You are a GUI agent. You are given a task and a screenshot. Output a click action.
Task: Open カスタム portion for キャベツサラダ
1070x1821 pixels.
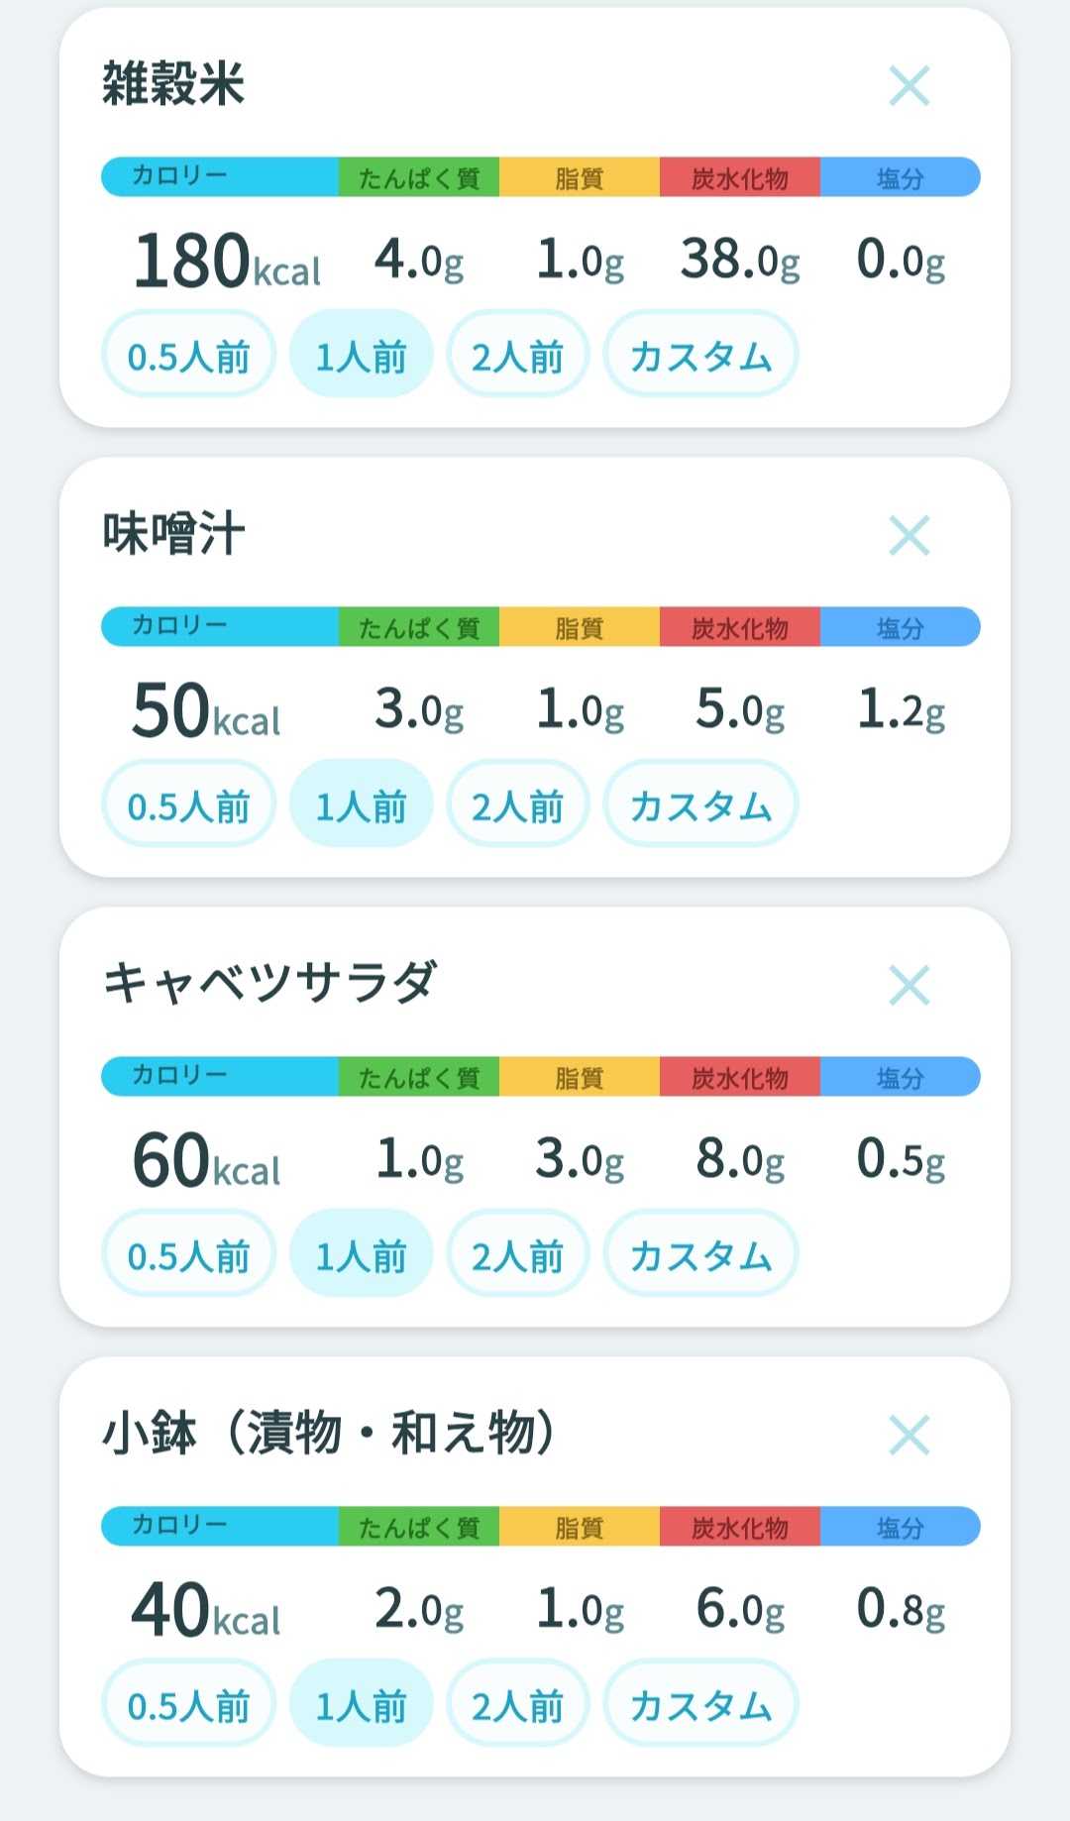pos(700,1253)
